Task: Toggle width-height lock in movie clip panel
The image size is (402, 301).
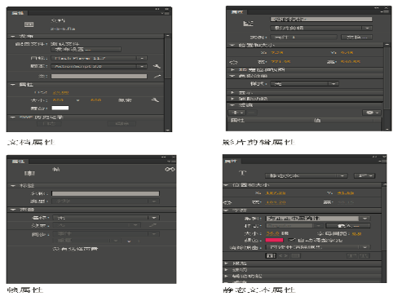Action: pos(233,62)
